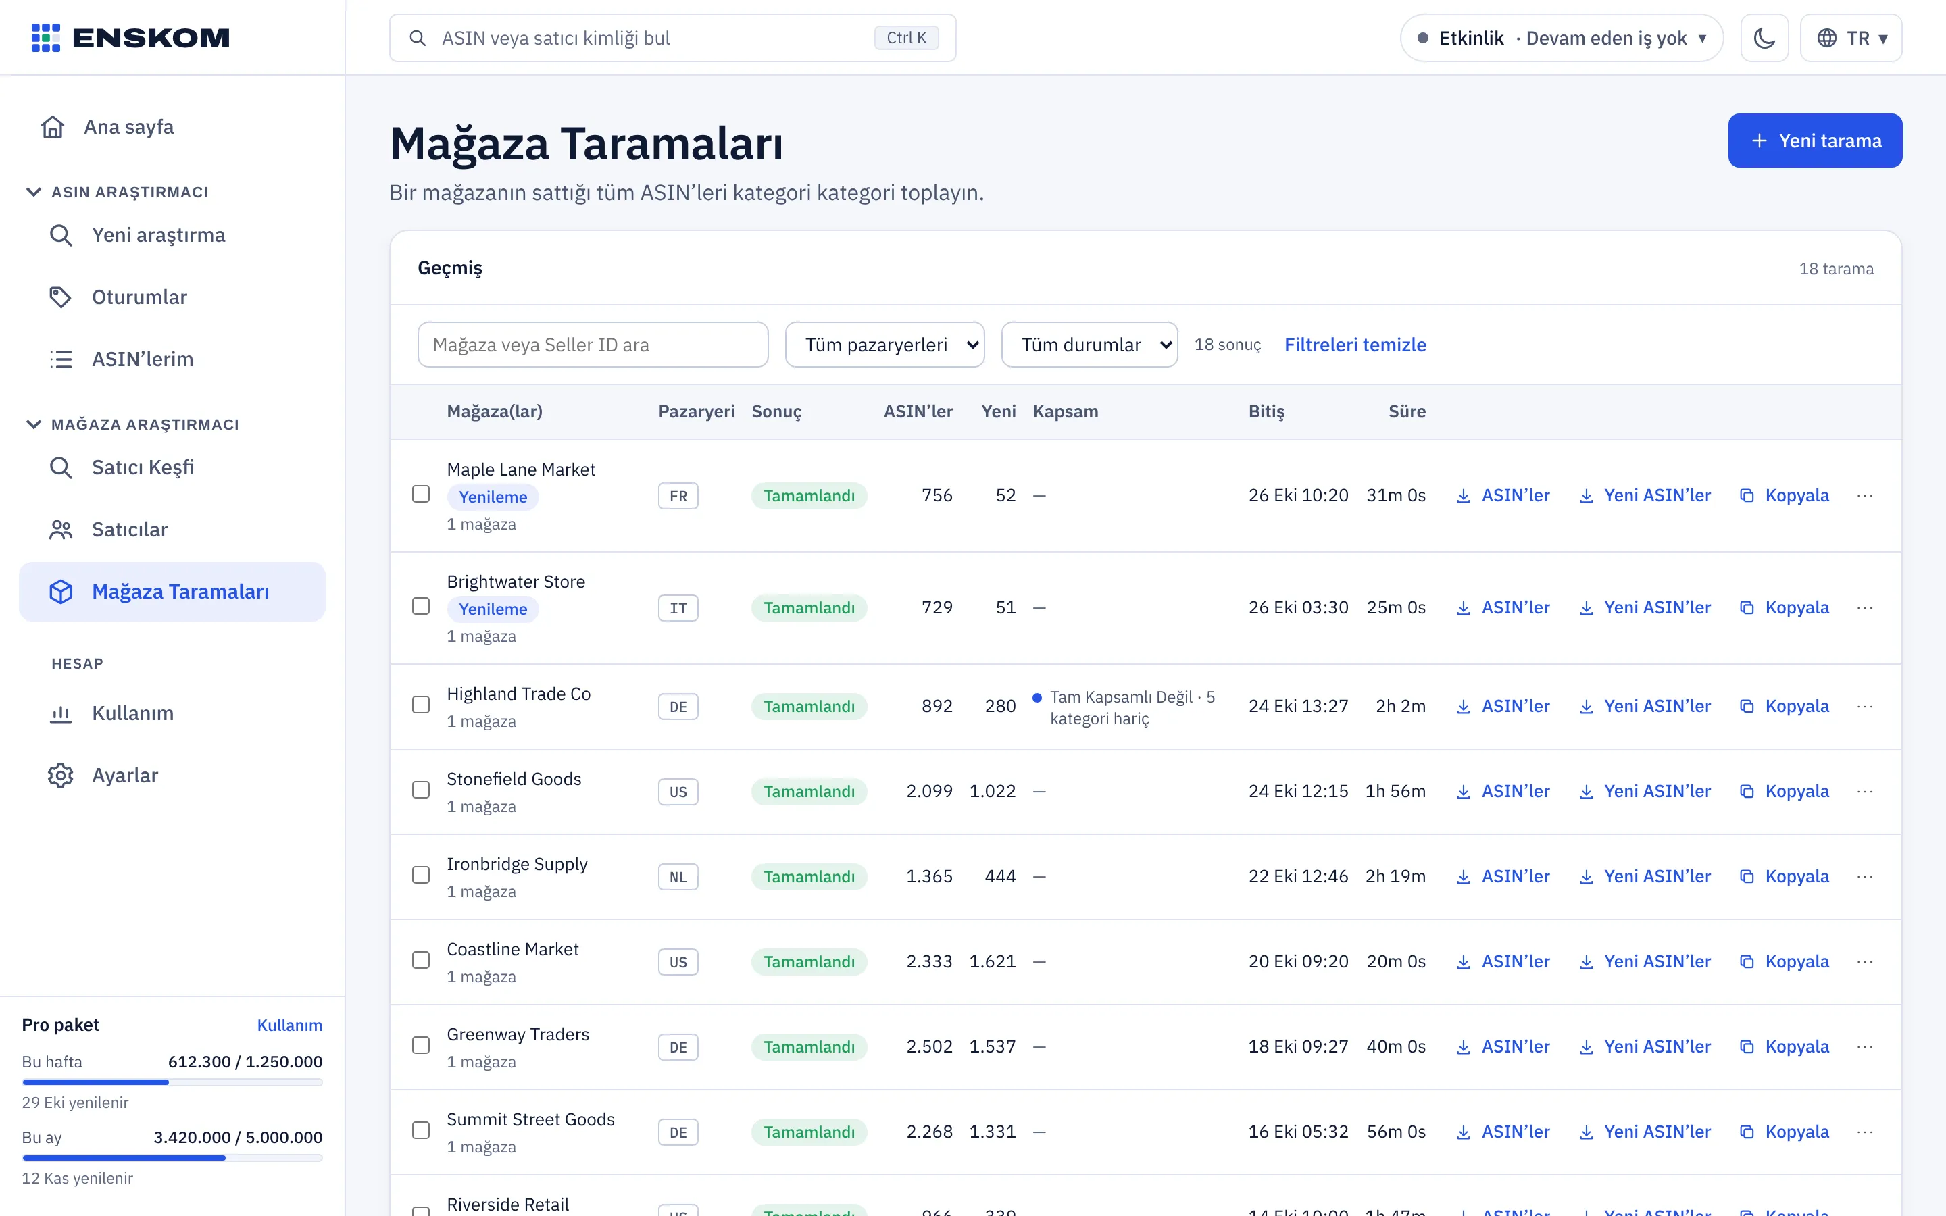The image size is (1946, 1216).
Task: Check the Ironbridge Supply row
Action: click(x=420, y=875)
